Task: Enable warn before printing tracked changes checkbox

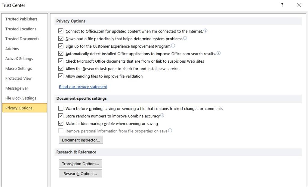Action: coord(61,108)
